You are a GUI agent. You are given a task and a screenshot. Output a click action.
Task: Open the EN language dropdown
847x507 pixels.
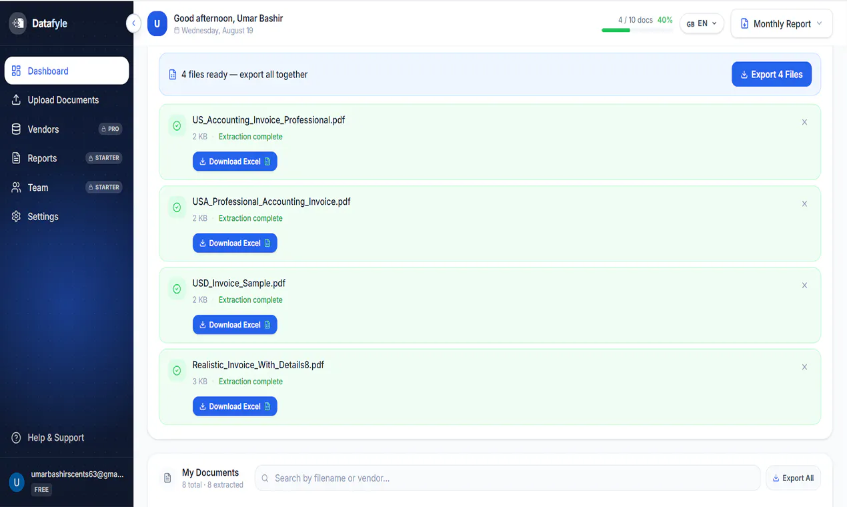pos(702,23)
